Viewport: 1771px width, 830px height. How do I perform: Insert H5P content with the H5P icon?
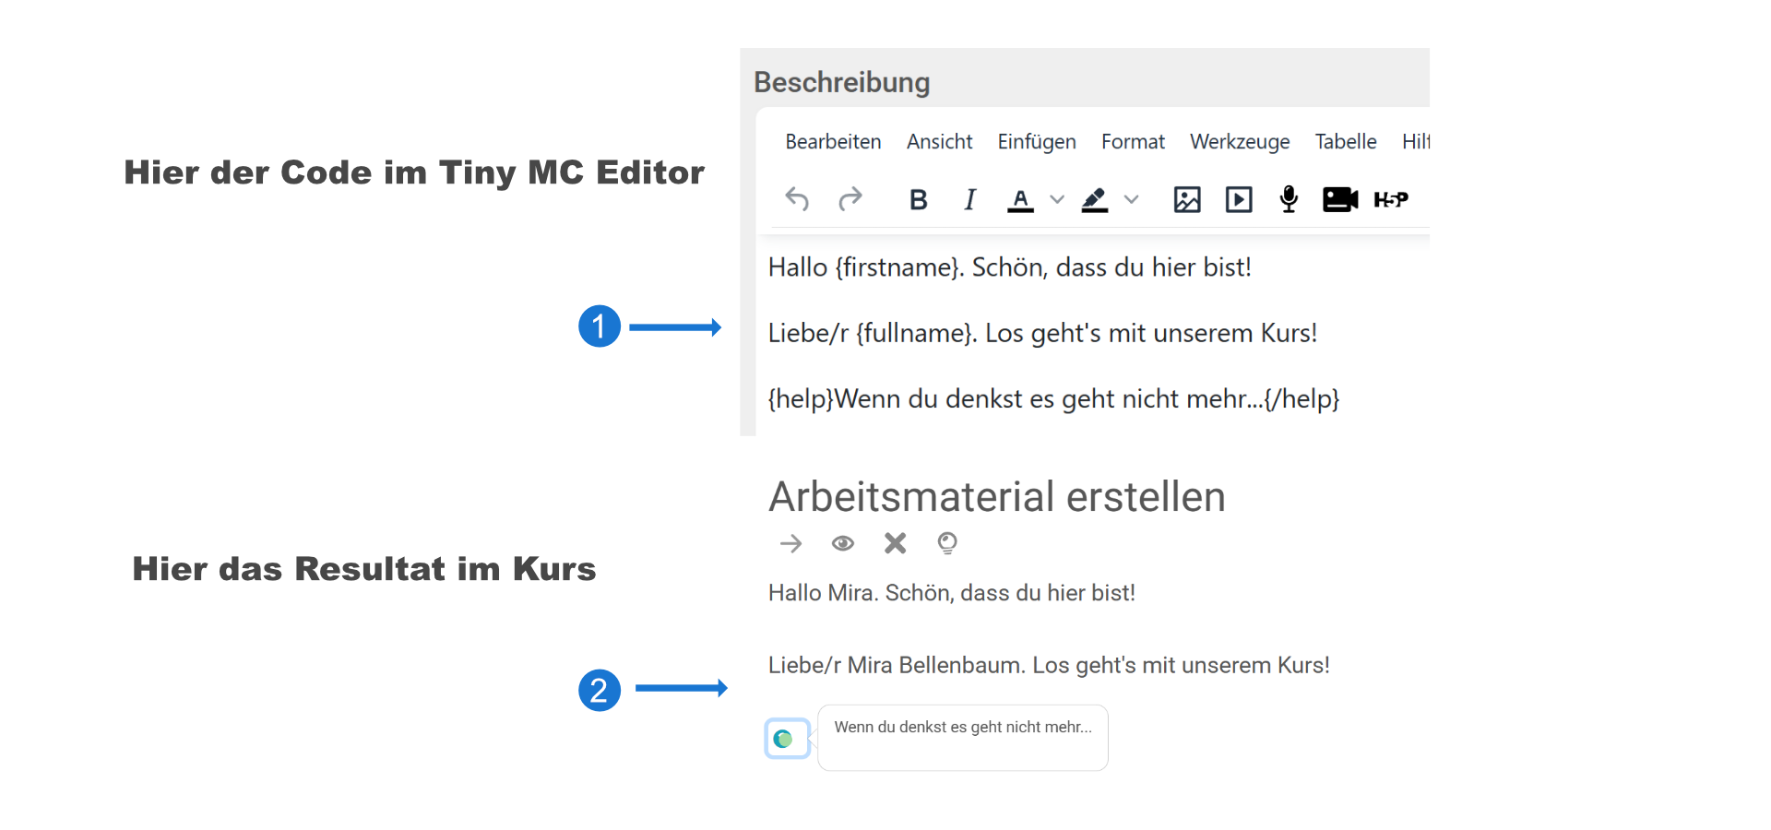[x=1392, y=199]
